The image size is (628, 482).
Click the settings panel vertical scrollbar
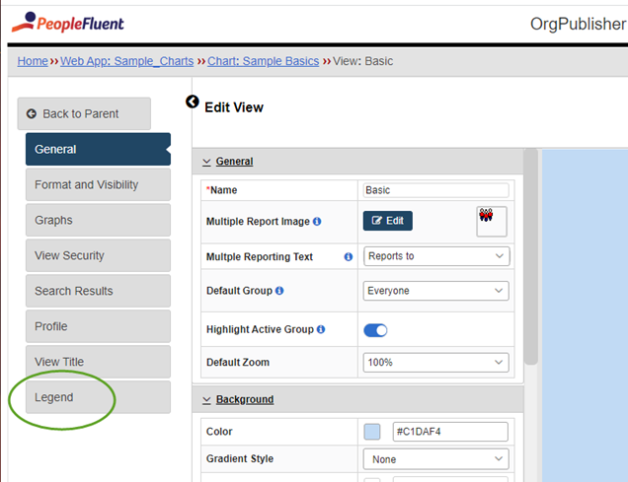click(x=531, y=256)
